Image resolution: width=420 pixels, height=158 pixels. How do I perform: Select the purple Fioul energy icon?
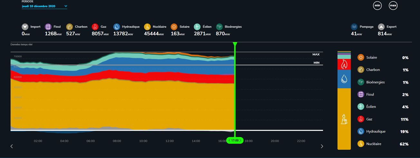coord(48,27)
